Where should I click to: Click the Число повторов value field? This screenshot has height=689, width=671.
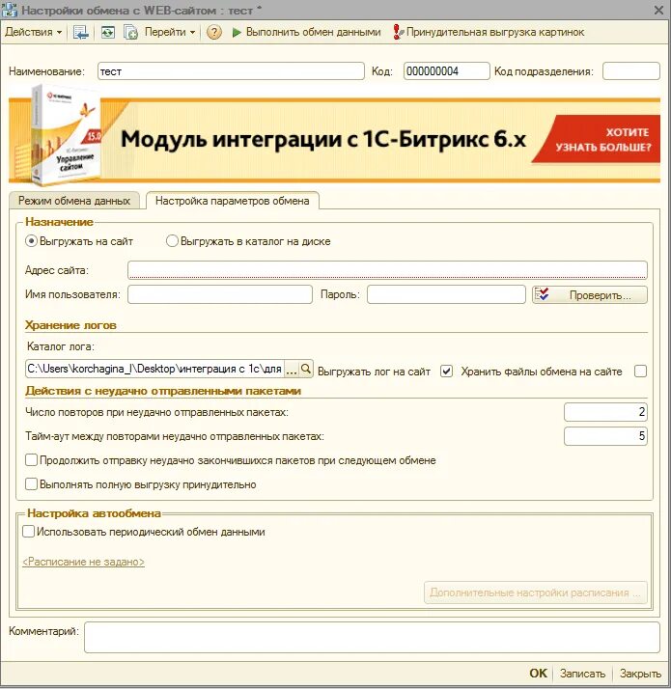pyautogui.click(x=605, y=412)
